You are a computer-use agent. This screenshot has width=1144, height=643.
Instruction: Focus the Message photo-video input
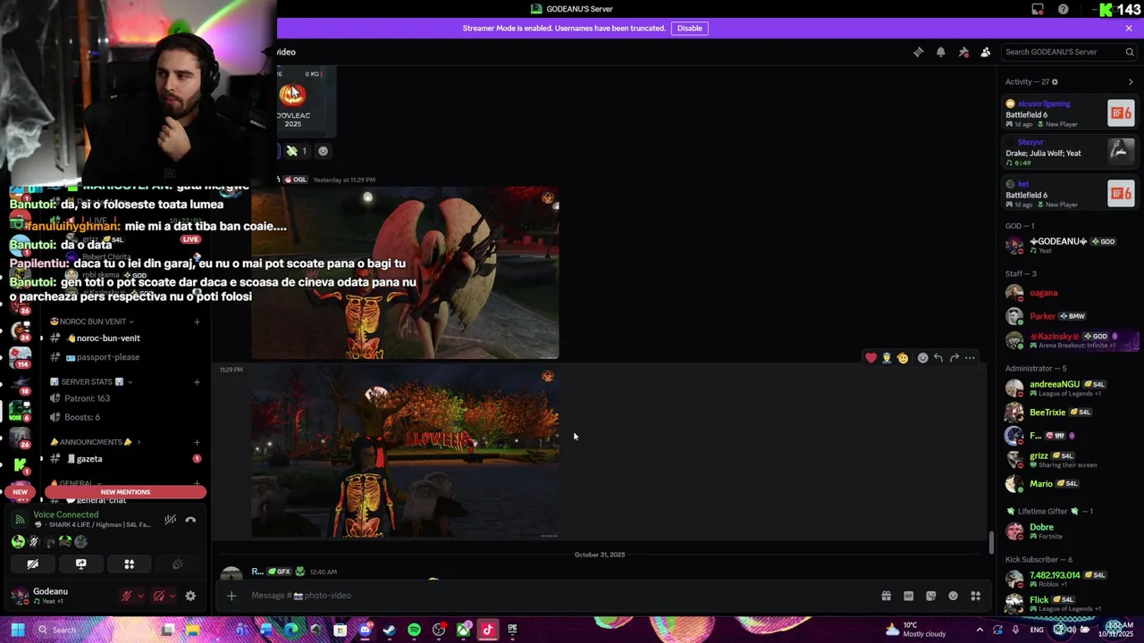pos(559,596)
